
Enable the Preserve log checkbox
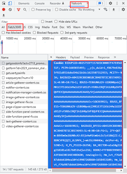click(x=33, y=10)
